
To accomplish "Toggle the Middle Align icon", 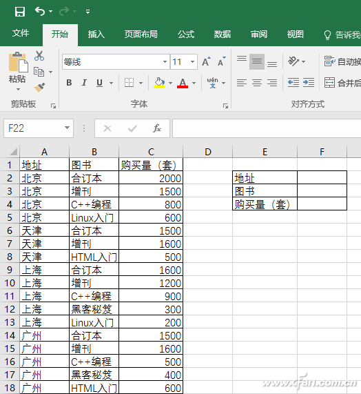I will tap(257, 61).
